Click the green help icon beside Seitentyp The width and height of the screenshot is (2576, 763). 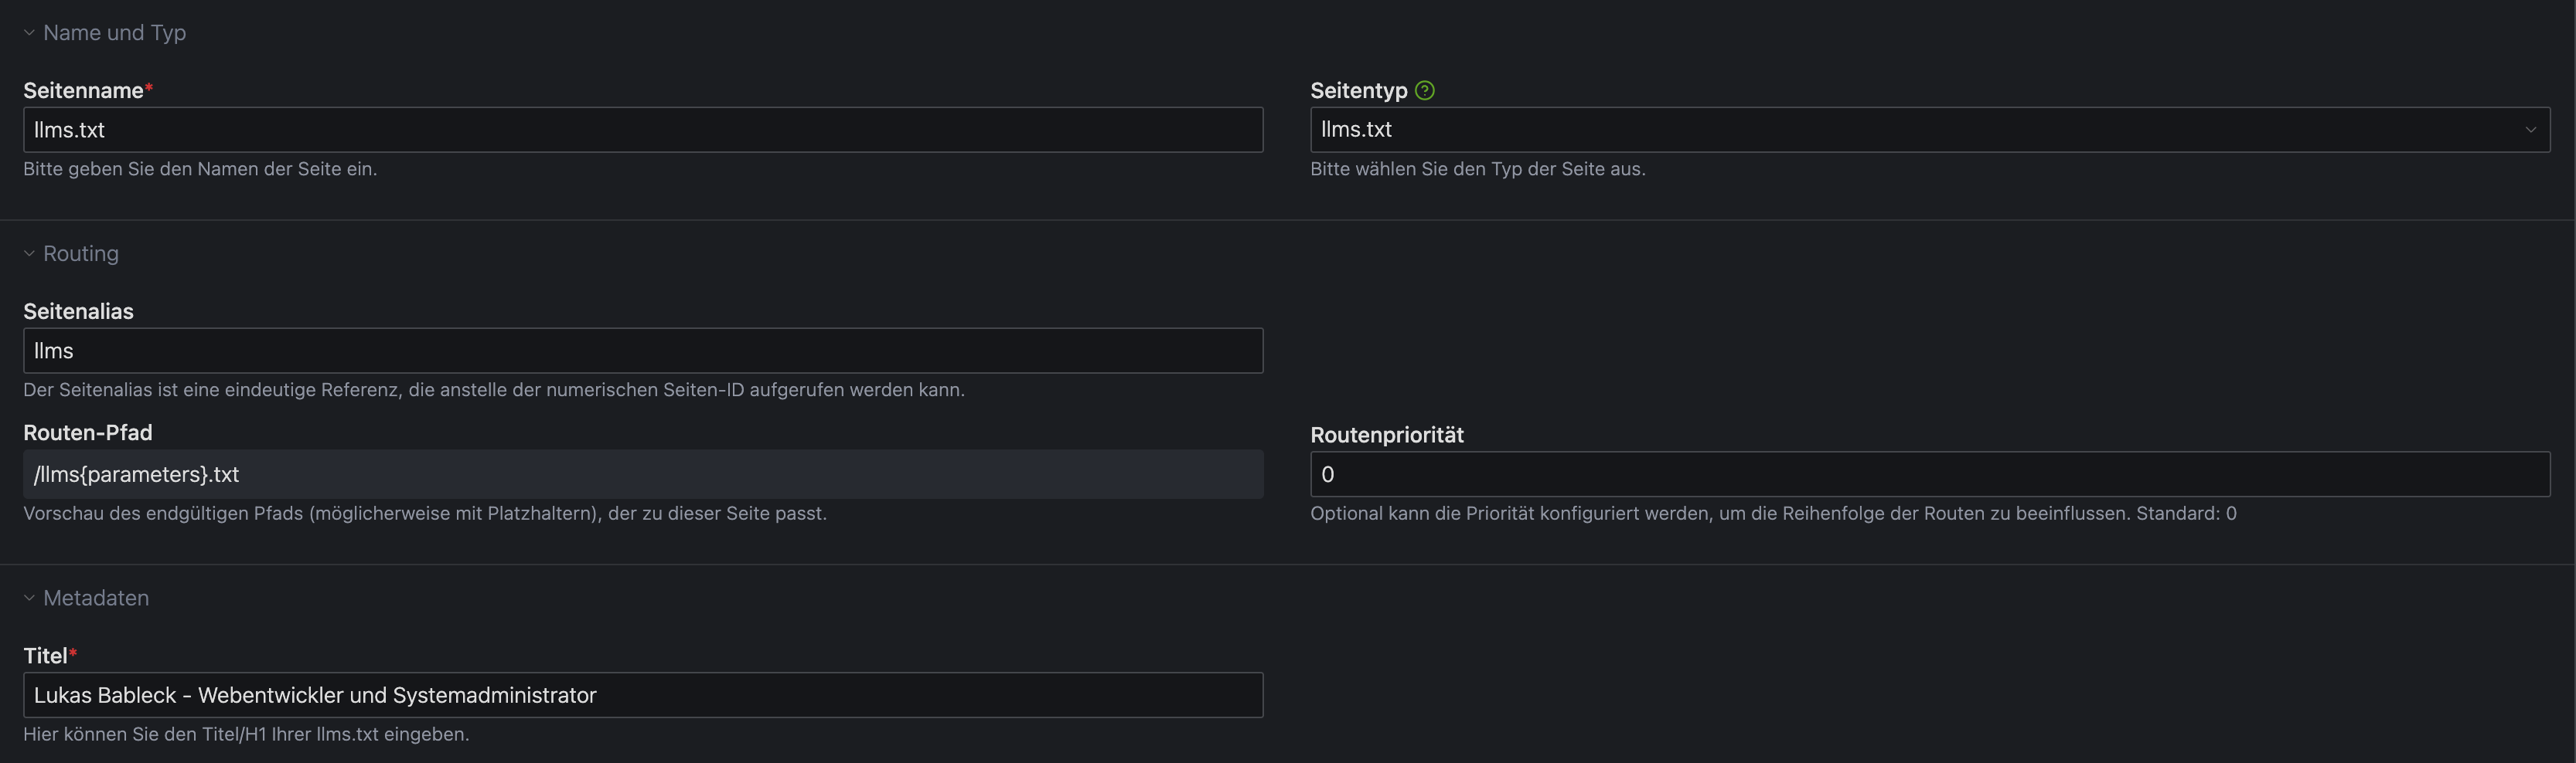1425,91
